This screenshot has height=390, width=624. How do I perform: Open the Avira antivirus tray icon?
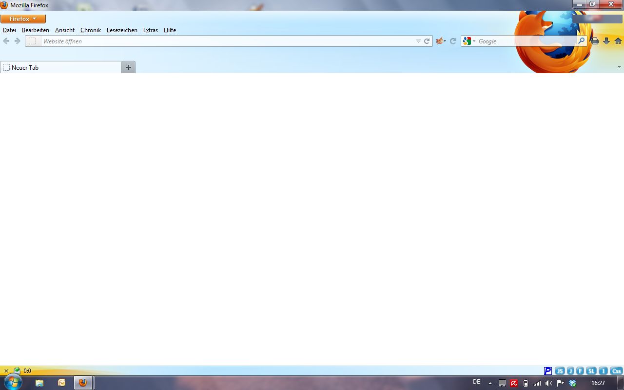(x=514, y=383)
